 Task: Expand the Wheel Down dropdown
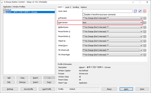tap(112, 45)
